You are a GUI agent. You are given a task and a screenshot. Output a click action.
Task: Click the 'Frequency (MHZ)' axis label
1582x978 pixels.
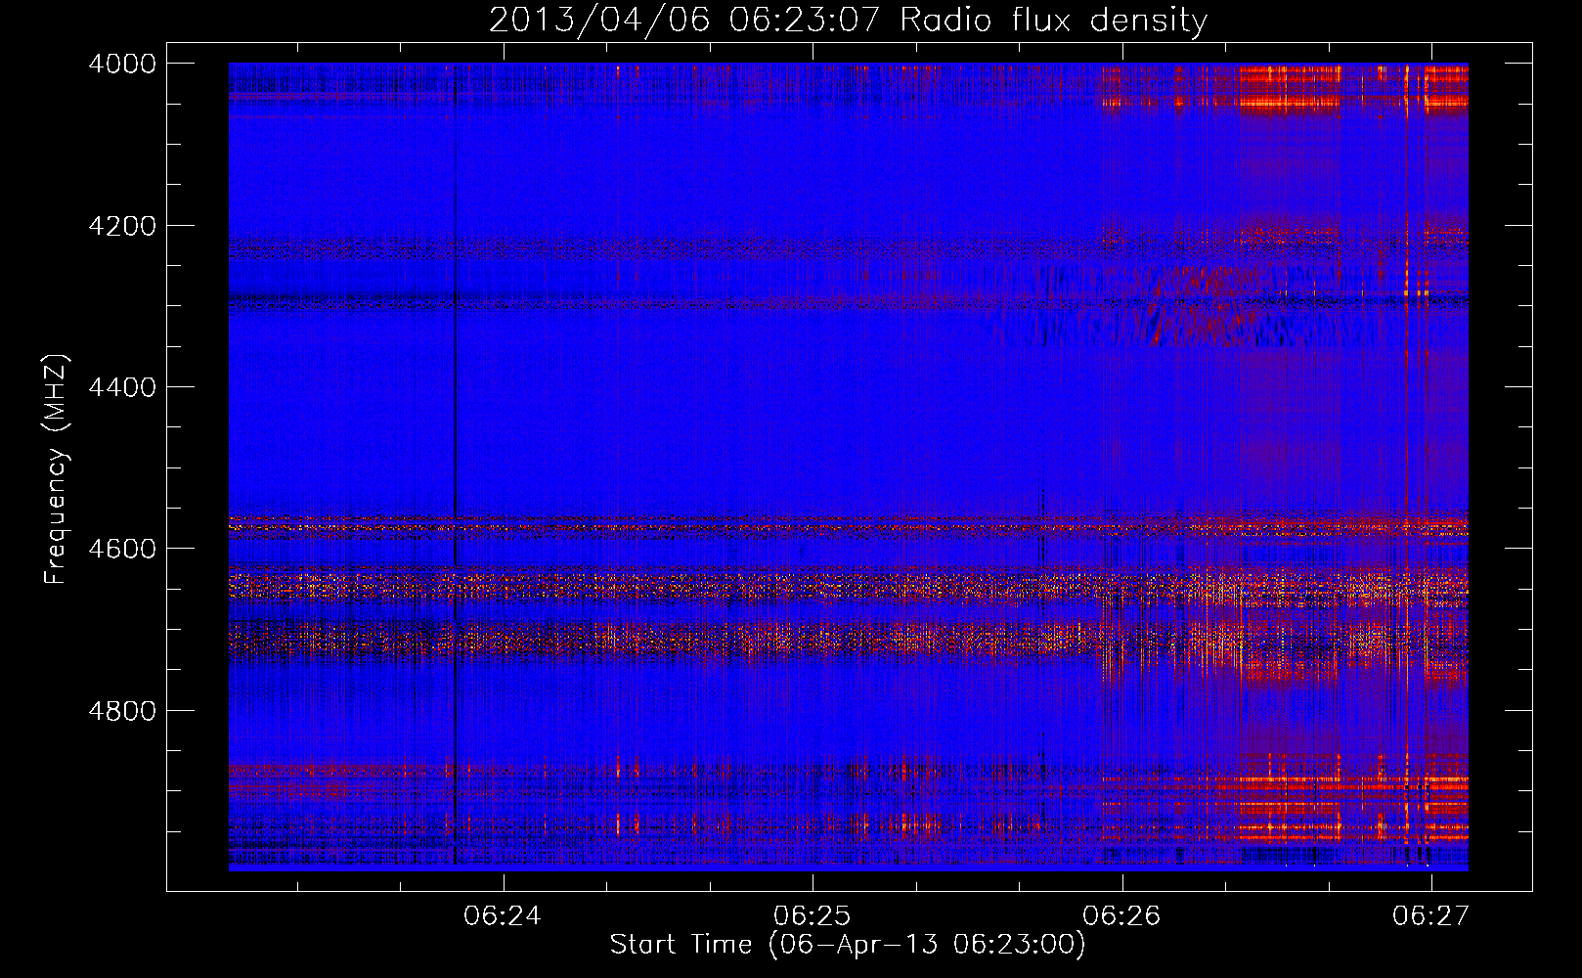click(x=57, y=469)
